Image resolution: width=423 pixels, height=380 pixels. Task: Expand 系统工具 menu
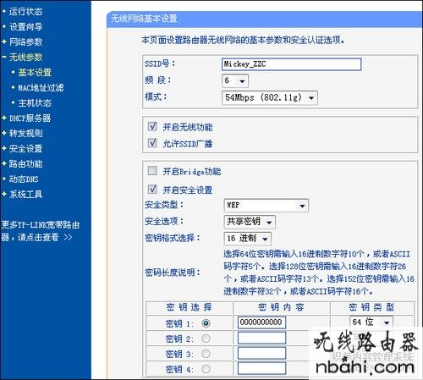pos(25,195)
